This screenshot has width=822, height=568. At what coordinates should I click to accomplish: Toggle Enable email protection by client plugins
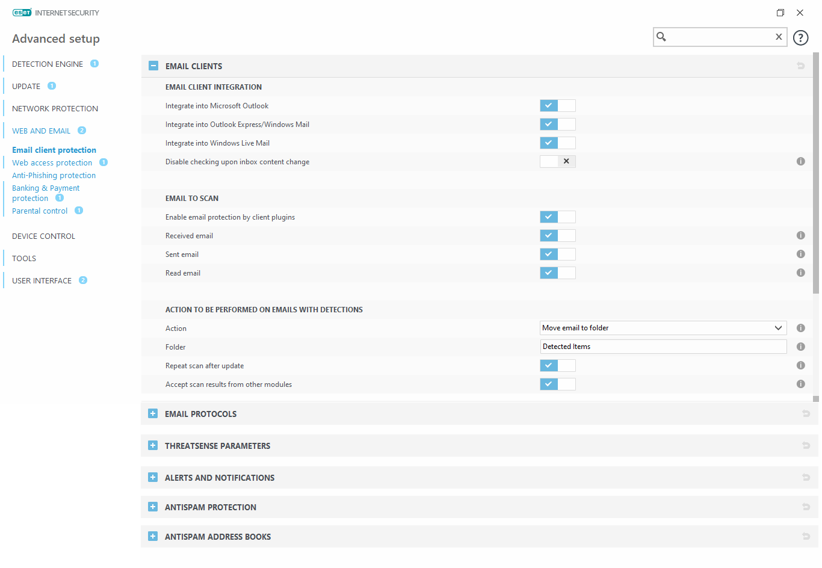tap(558, 217)
